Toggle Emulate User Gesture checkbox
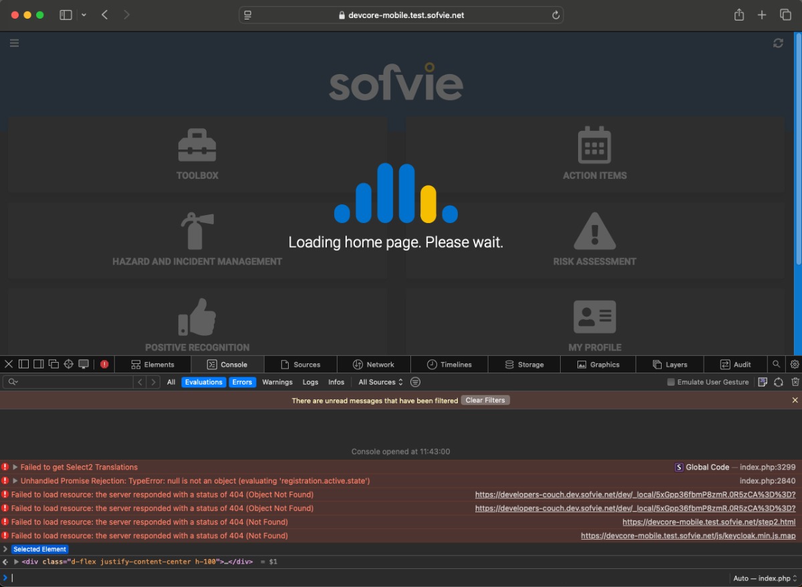Screen dimensions: 802x587 click(671, 382)
